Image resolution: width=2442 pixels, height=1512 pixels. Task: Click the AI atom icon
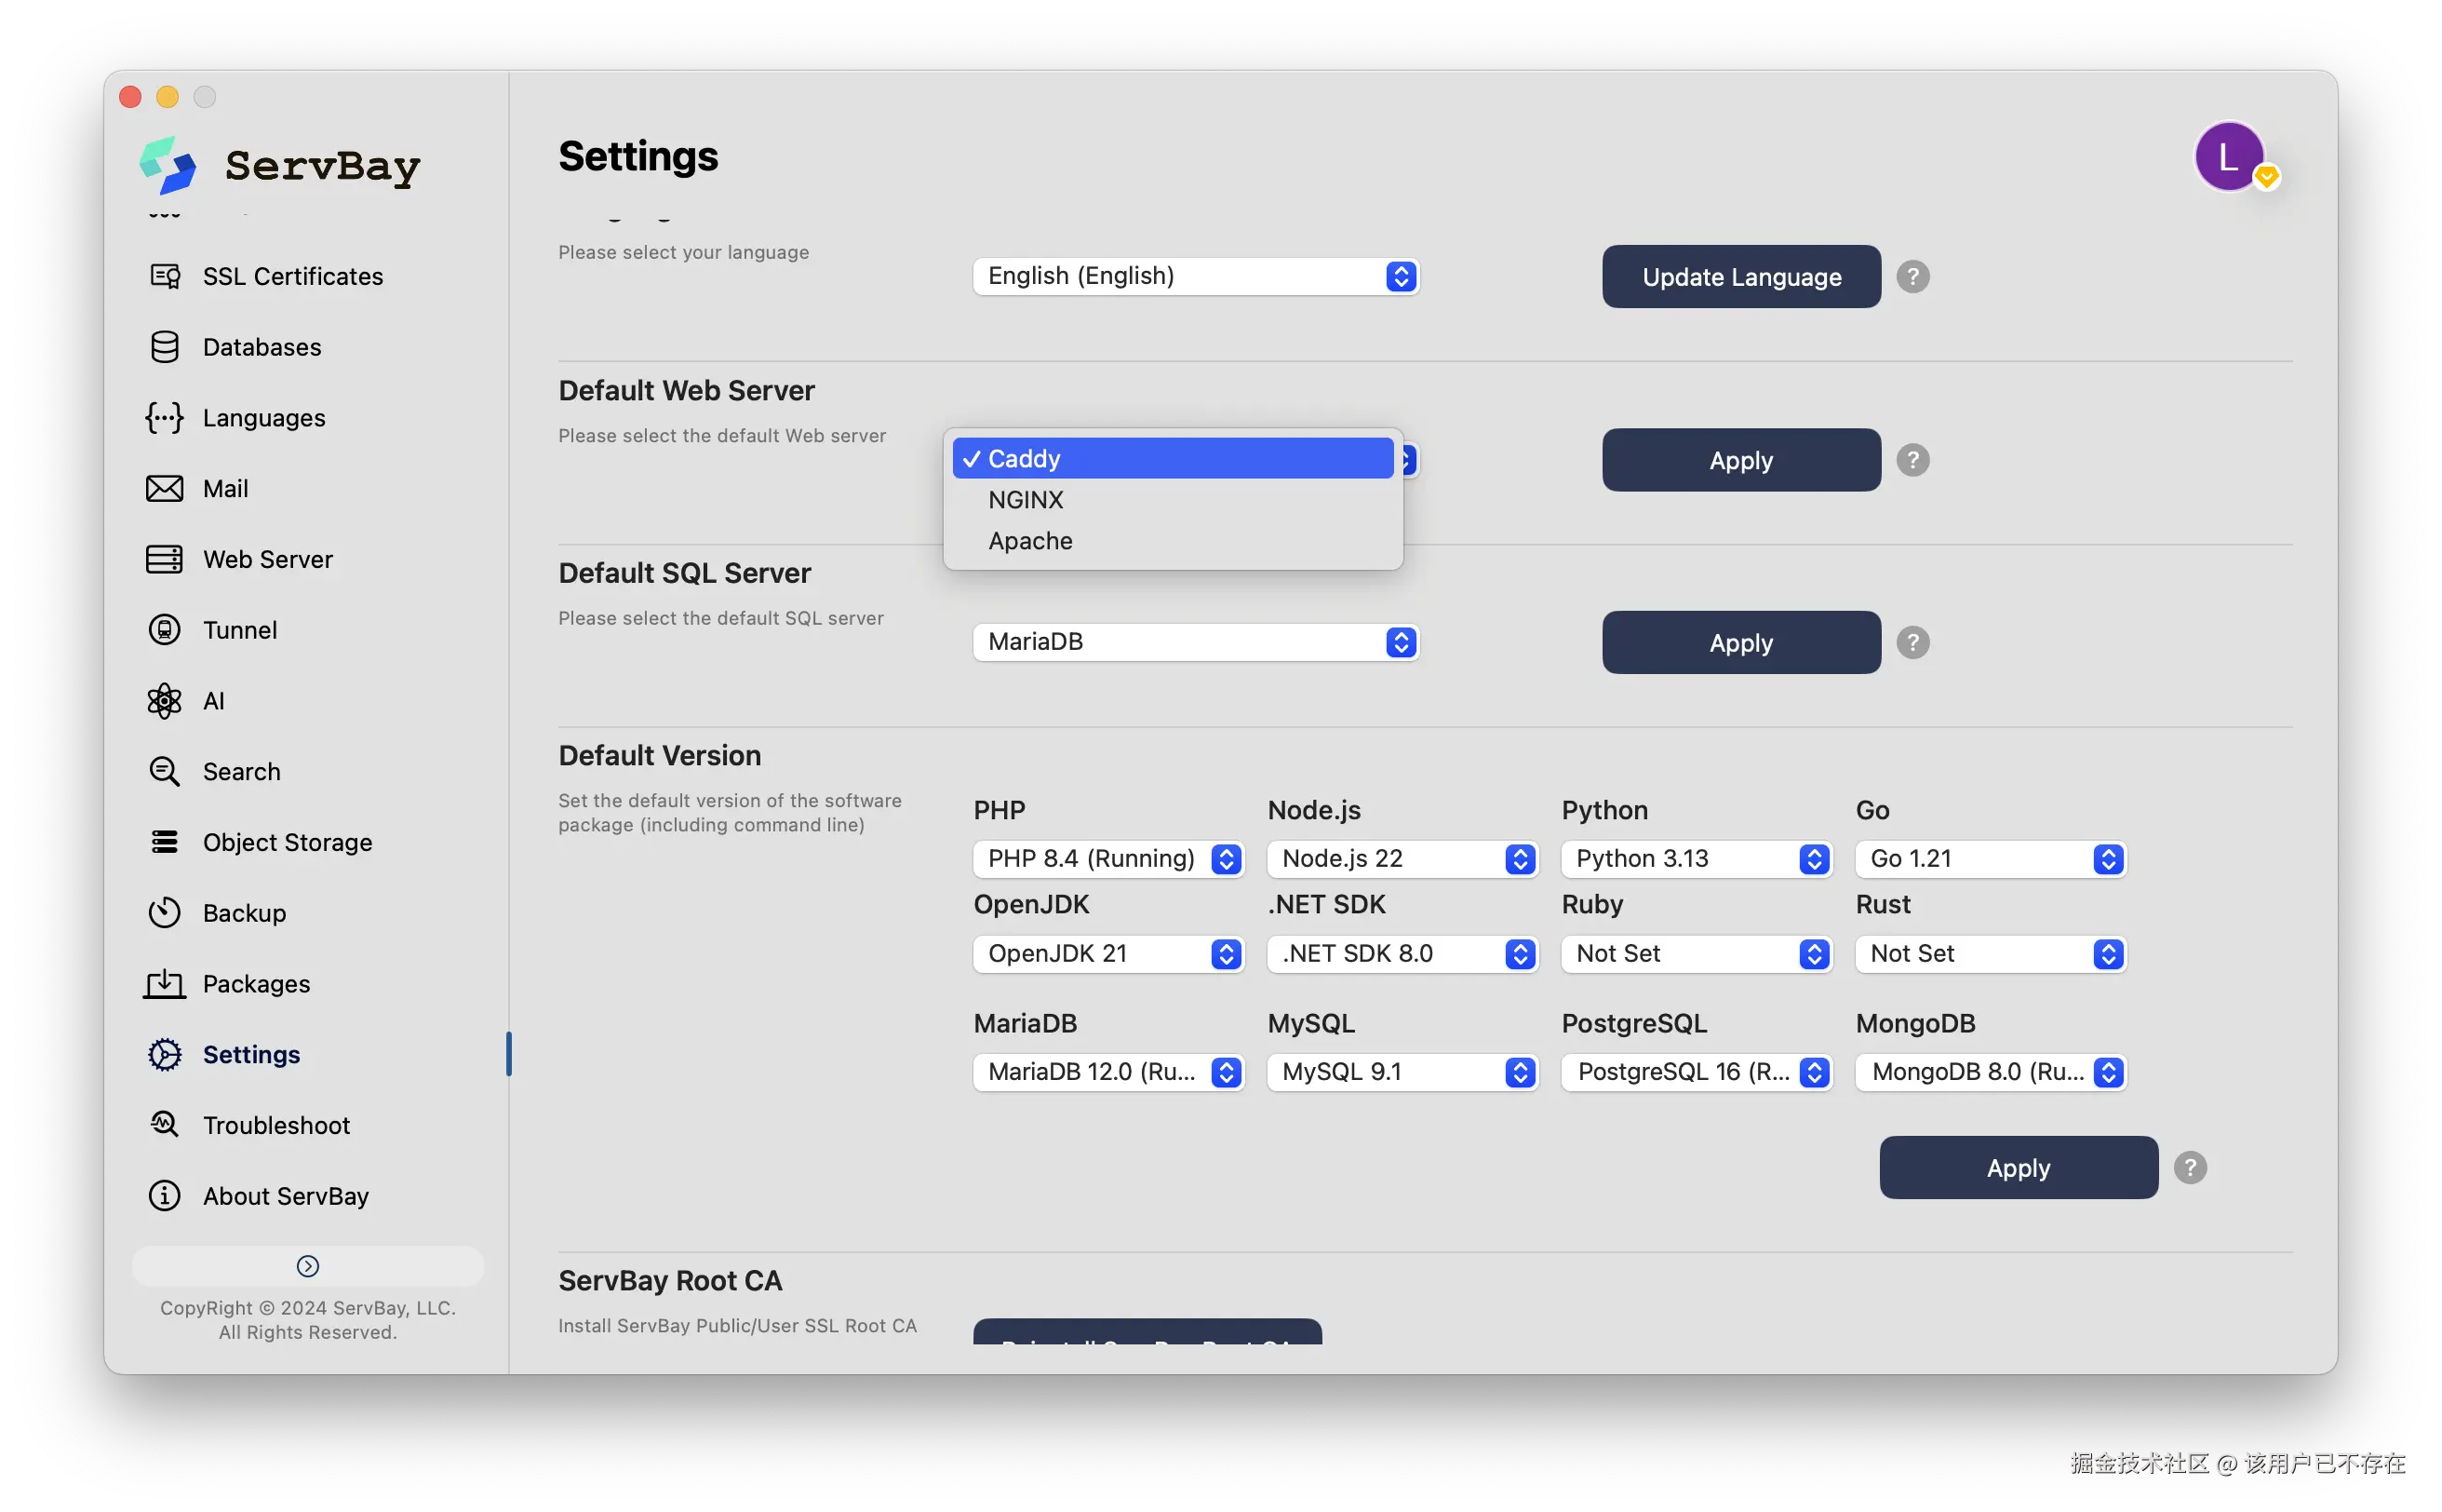click(164, 701)
